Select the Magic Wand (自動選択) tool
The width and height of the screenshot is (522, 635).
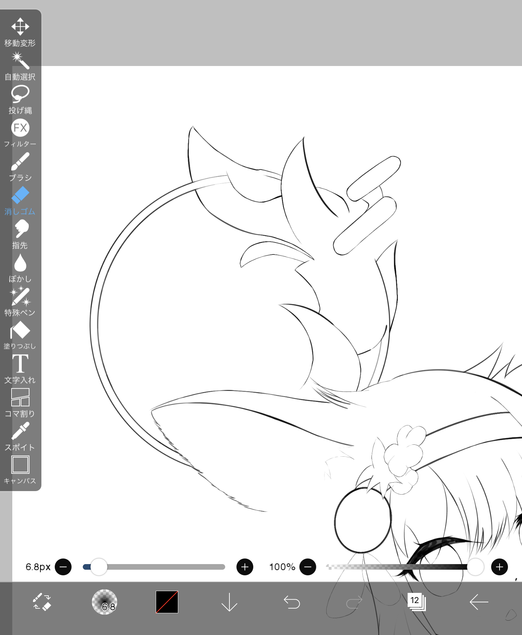tap(20, 66)
